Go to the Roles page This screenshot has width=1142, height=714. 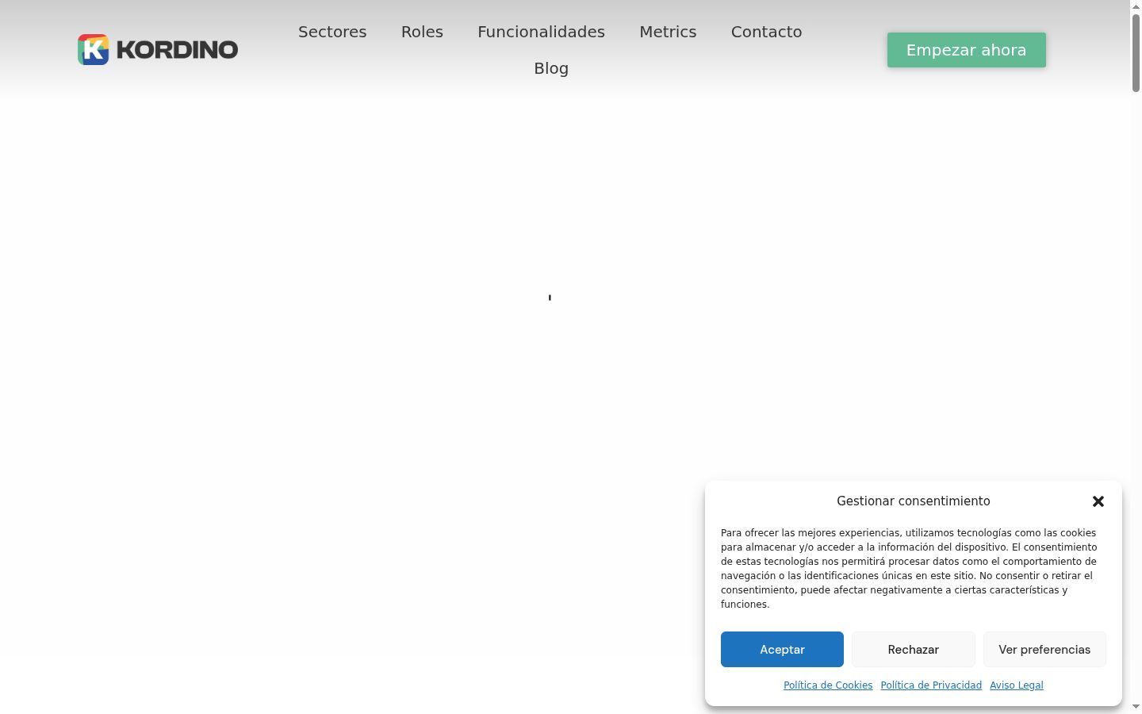point(422,32)
